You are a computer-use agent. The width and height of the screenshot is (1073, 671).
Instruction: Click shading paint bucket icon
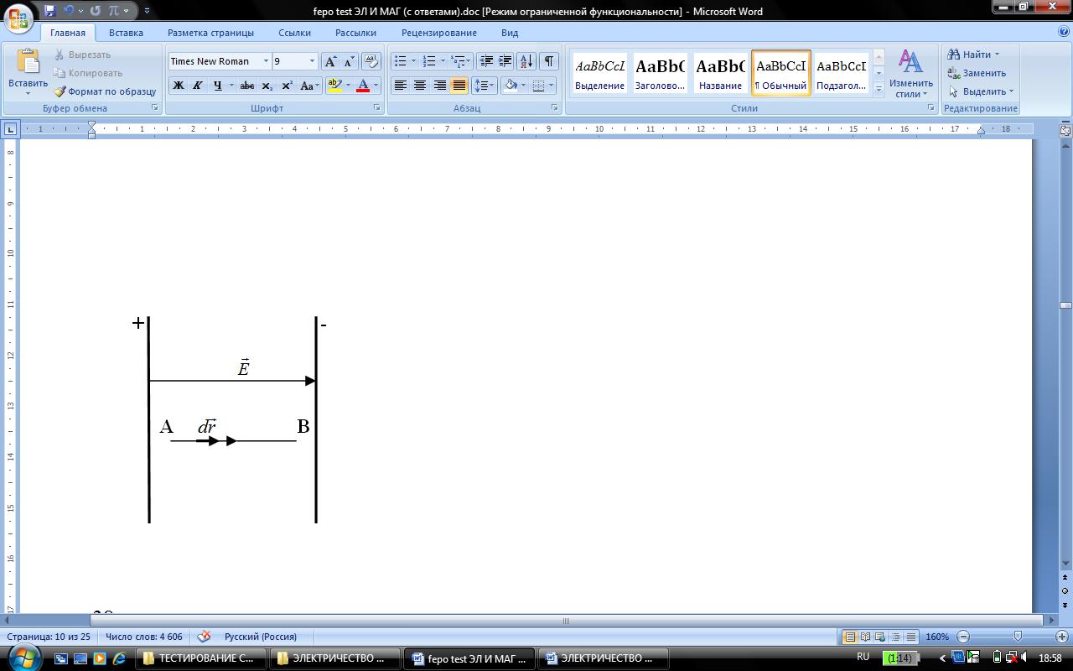pos(511,86)
